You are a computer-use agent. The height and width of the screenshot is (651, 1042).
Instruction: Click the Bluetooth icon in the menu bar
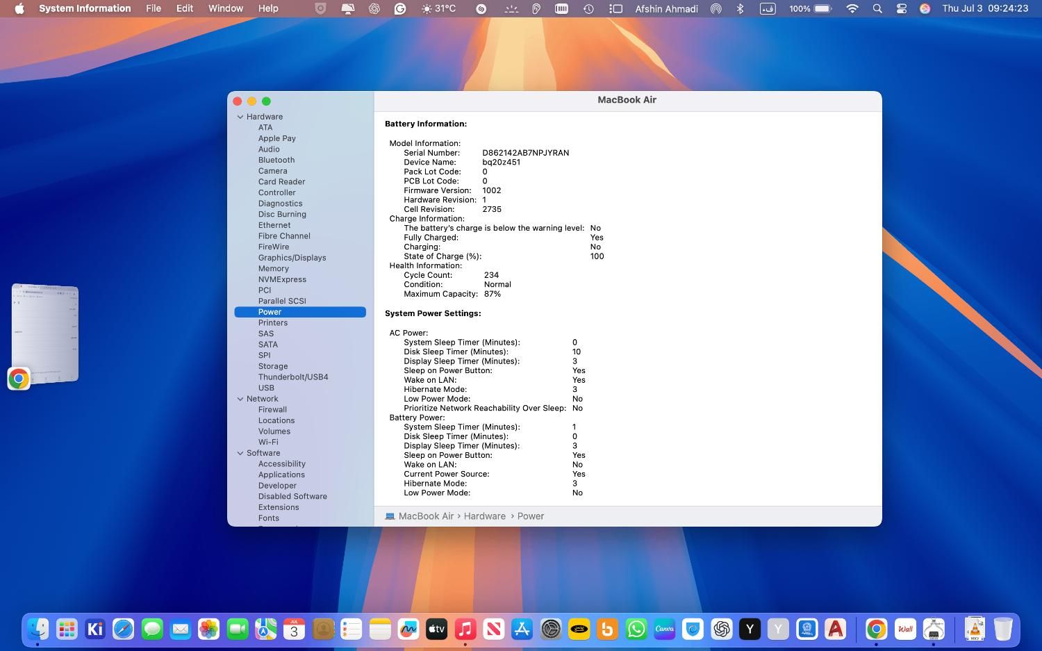pyautogui.click(x=741, y=8)
